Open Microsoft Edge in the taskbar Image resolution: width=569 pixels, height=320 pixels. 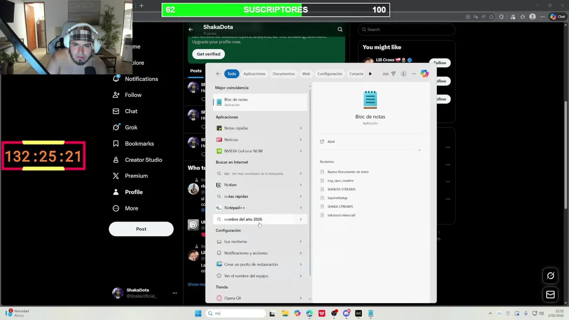click(309, 313)
